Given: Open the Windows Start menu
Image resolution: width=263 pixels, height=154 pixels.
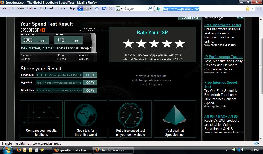Looking at the screenshot, I should point(7,150).
